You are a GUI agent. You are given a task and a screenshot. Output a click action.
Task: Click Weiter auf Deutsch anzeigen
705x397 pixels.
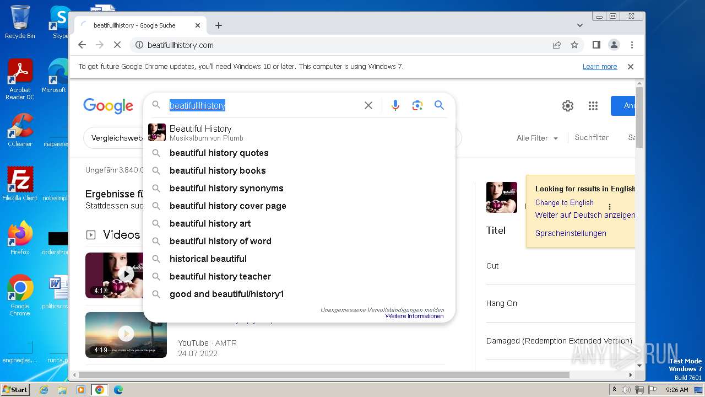pos(585,215)
